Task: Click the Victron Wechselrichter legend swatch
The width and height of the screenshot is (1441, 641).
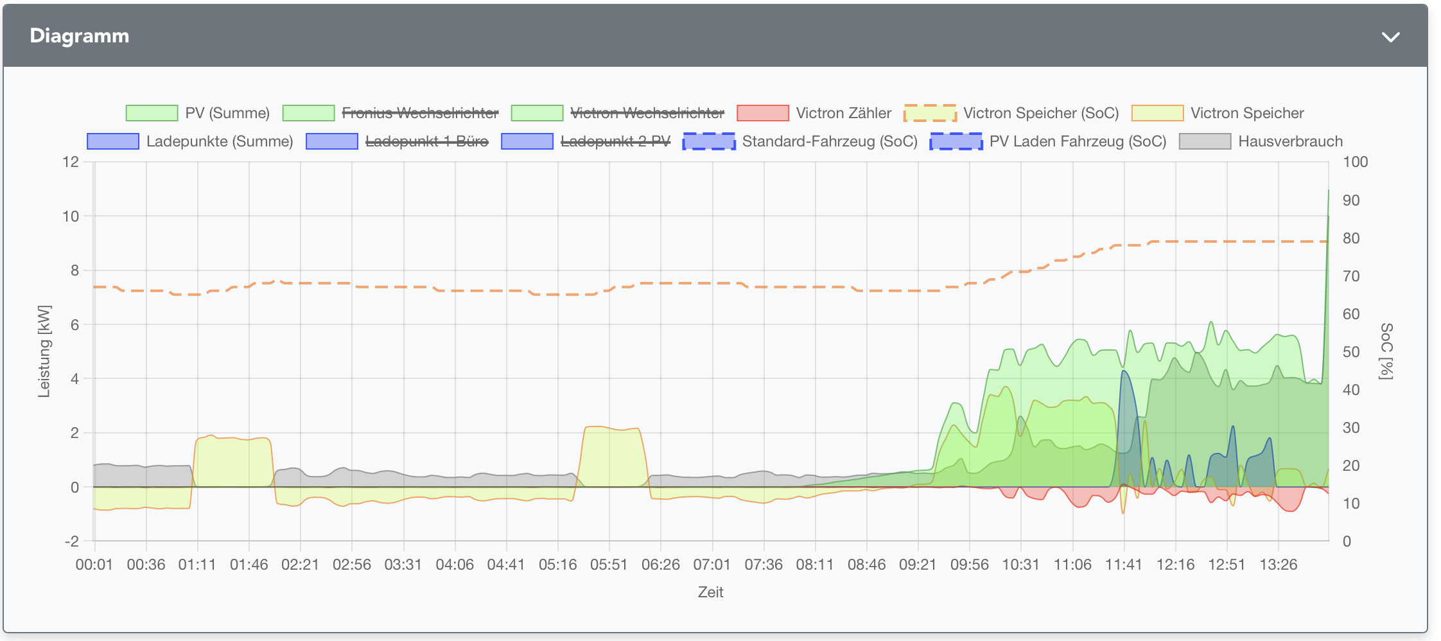Action: [x=537, y=113]
